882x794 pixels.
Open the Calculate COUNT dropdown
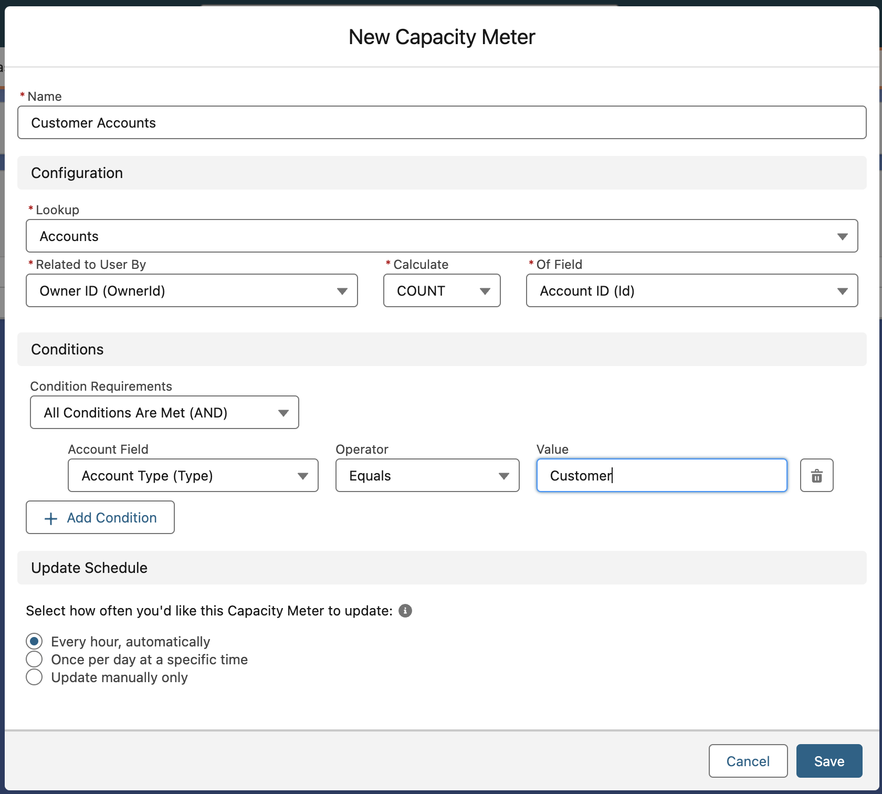[442, 291]
